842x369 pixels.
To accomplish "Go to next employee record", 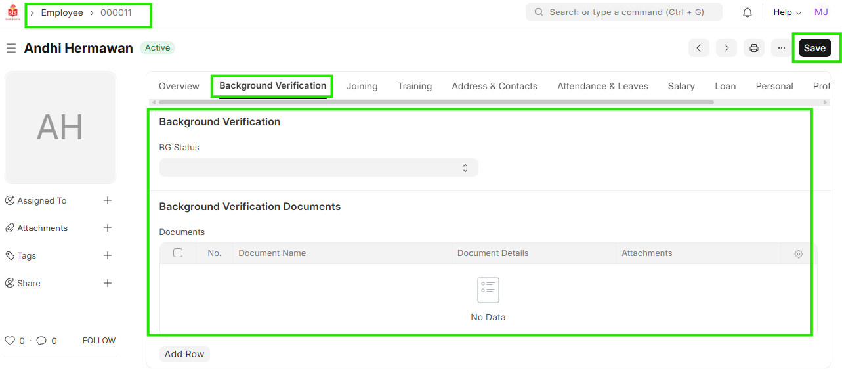I will pos(726,48).
